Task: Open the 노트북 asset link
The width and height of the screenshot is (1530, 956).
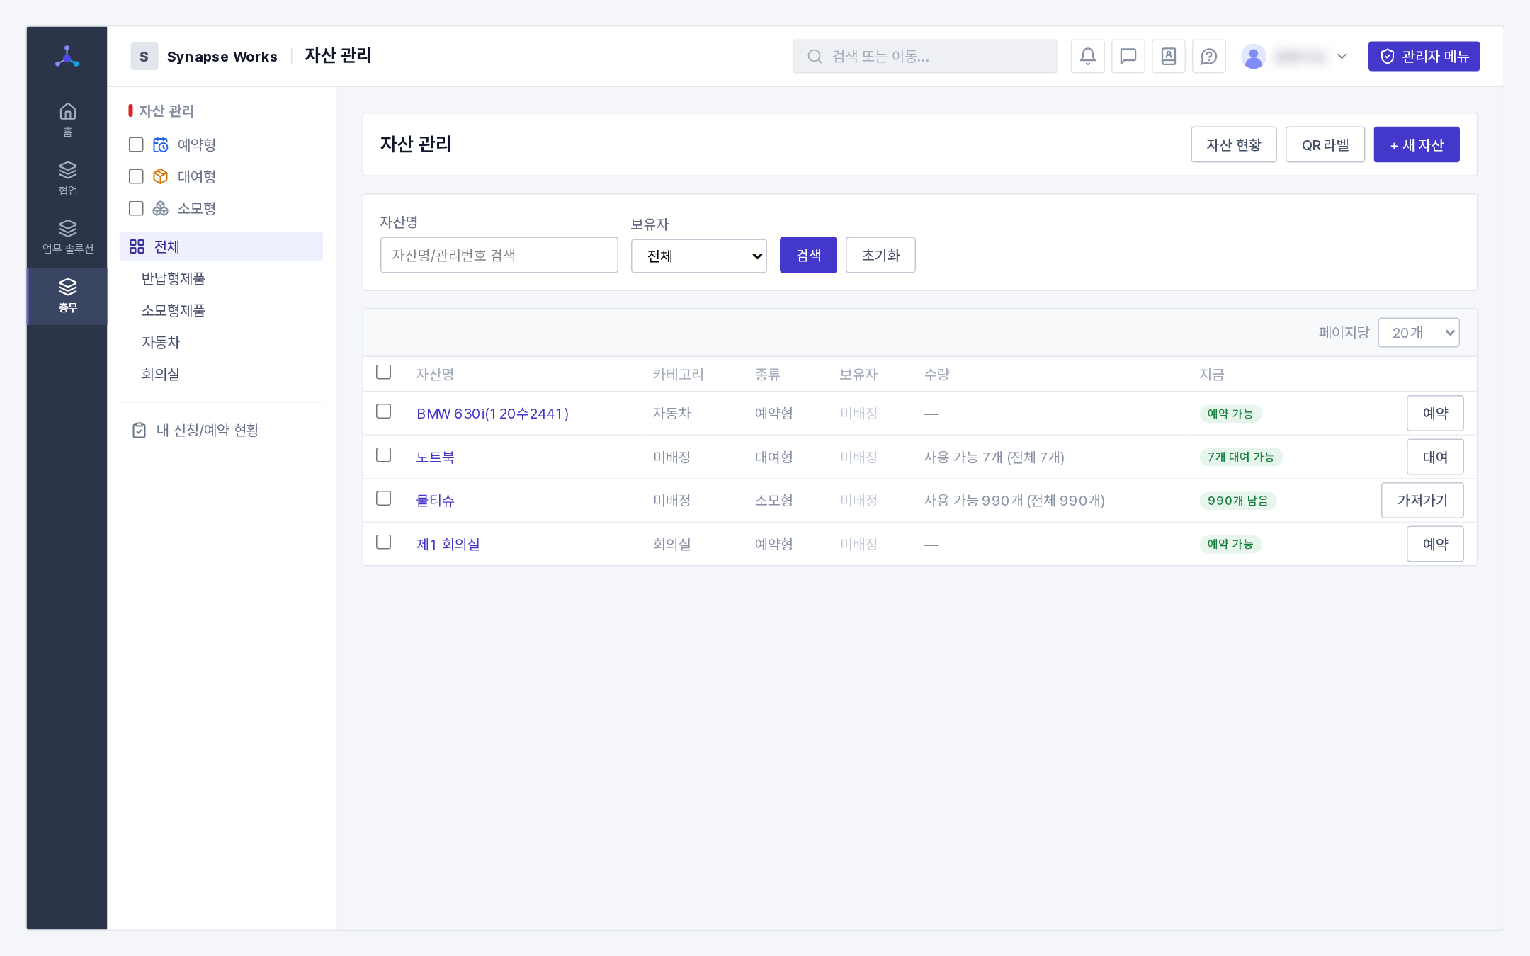Action: tap(435, 457)
